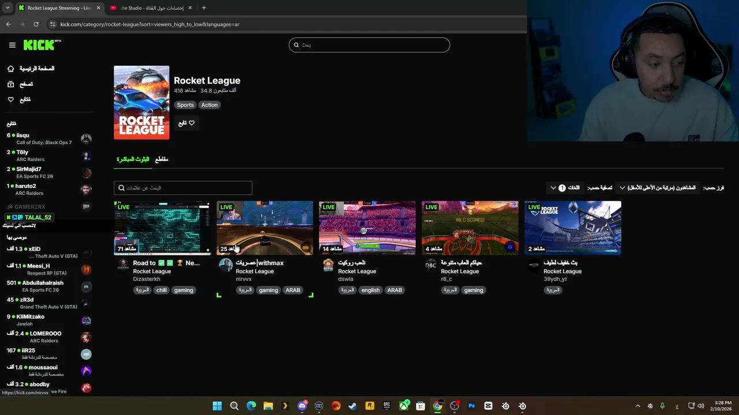Open SirMajid7's channel in the sidebar
Viewport: 739px width, 415px height.
48,172
